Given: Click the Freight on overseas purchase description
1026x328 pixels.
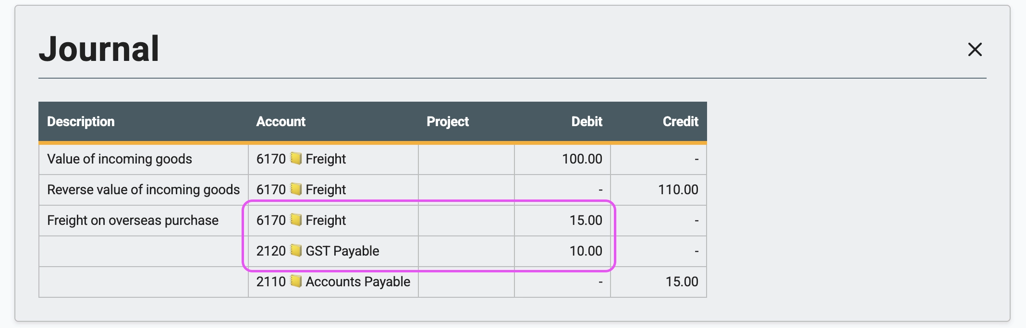Looking at the screenshot, I should pos(133,220).
